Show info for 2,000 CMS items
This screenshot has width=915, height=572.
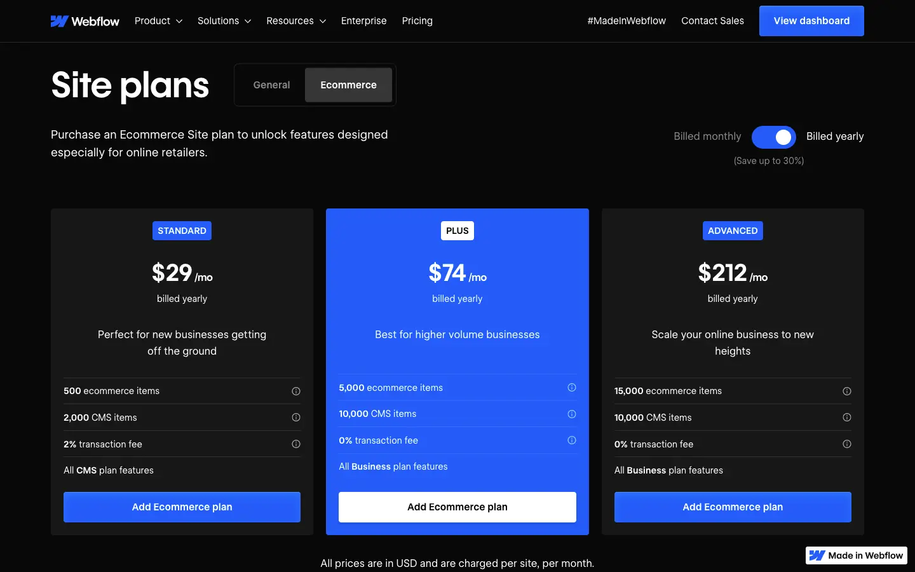[x=296, y=418]
